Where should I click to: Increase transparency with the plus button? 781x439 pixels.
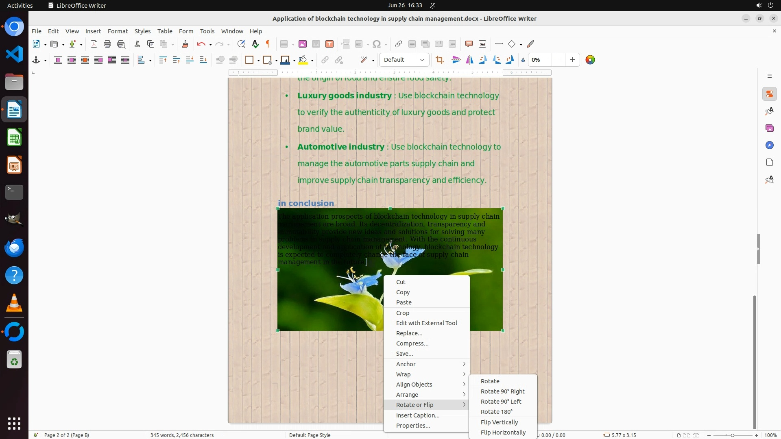tap(572, 60)
